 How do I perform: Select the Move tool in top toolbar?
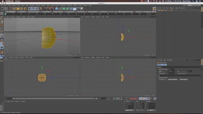[14, 9]
